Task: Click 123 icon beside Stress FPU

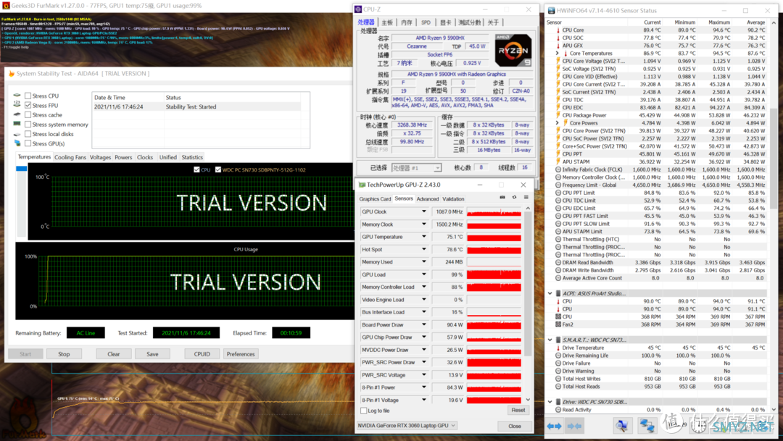Action: [17, 105]
